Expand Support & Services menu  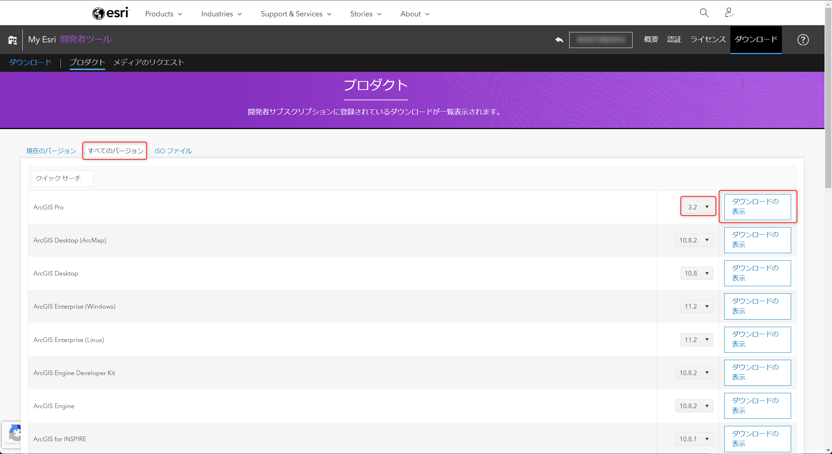click(x=296, y=14)
